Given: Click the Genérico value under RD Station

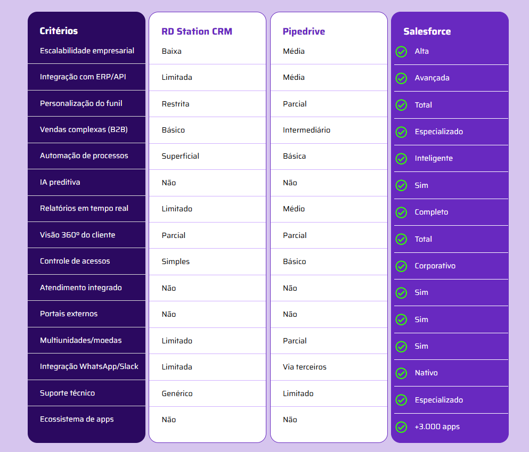Looking at the screenshot, I should coord(177,393).
